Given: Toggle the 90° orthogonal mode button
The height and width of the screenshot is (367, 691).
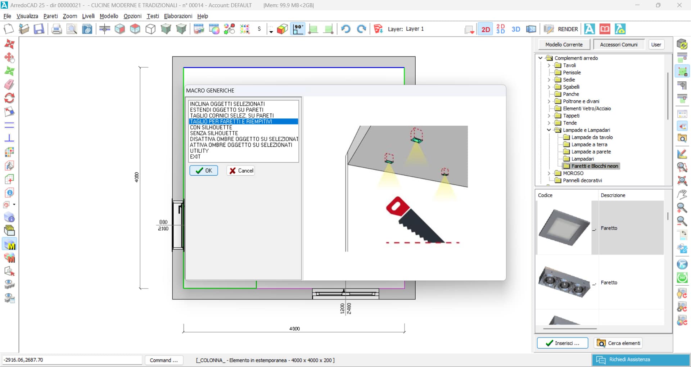Looking at the screenshot, I should (298, 29).
